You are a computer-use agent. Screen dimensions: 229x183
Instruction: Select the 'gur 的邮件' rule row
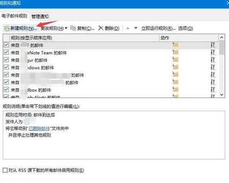(111, 60)
